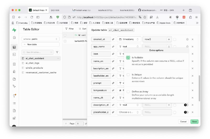This screenshot has height=139, width=210.
Task: Go to project home icon
Action: [x=14, y=37]
